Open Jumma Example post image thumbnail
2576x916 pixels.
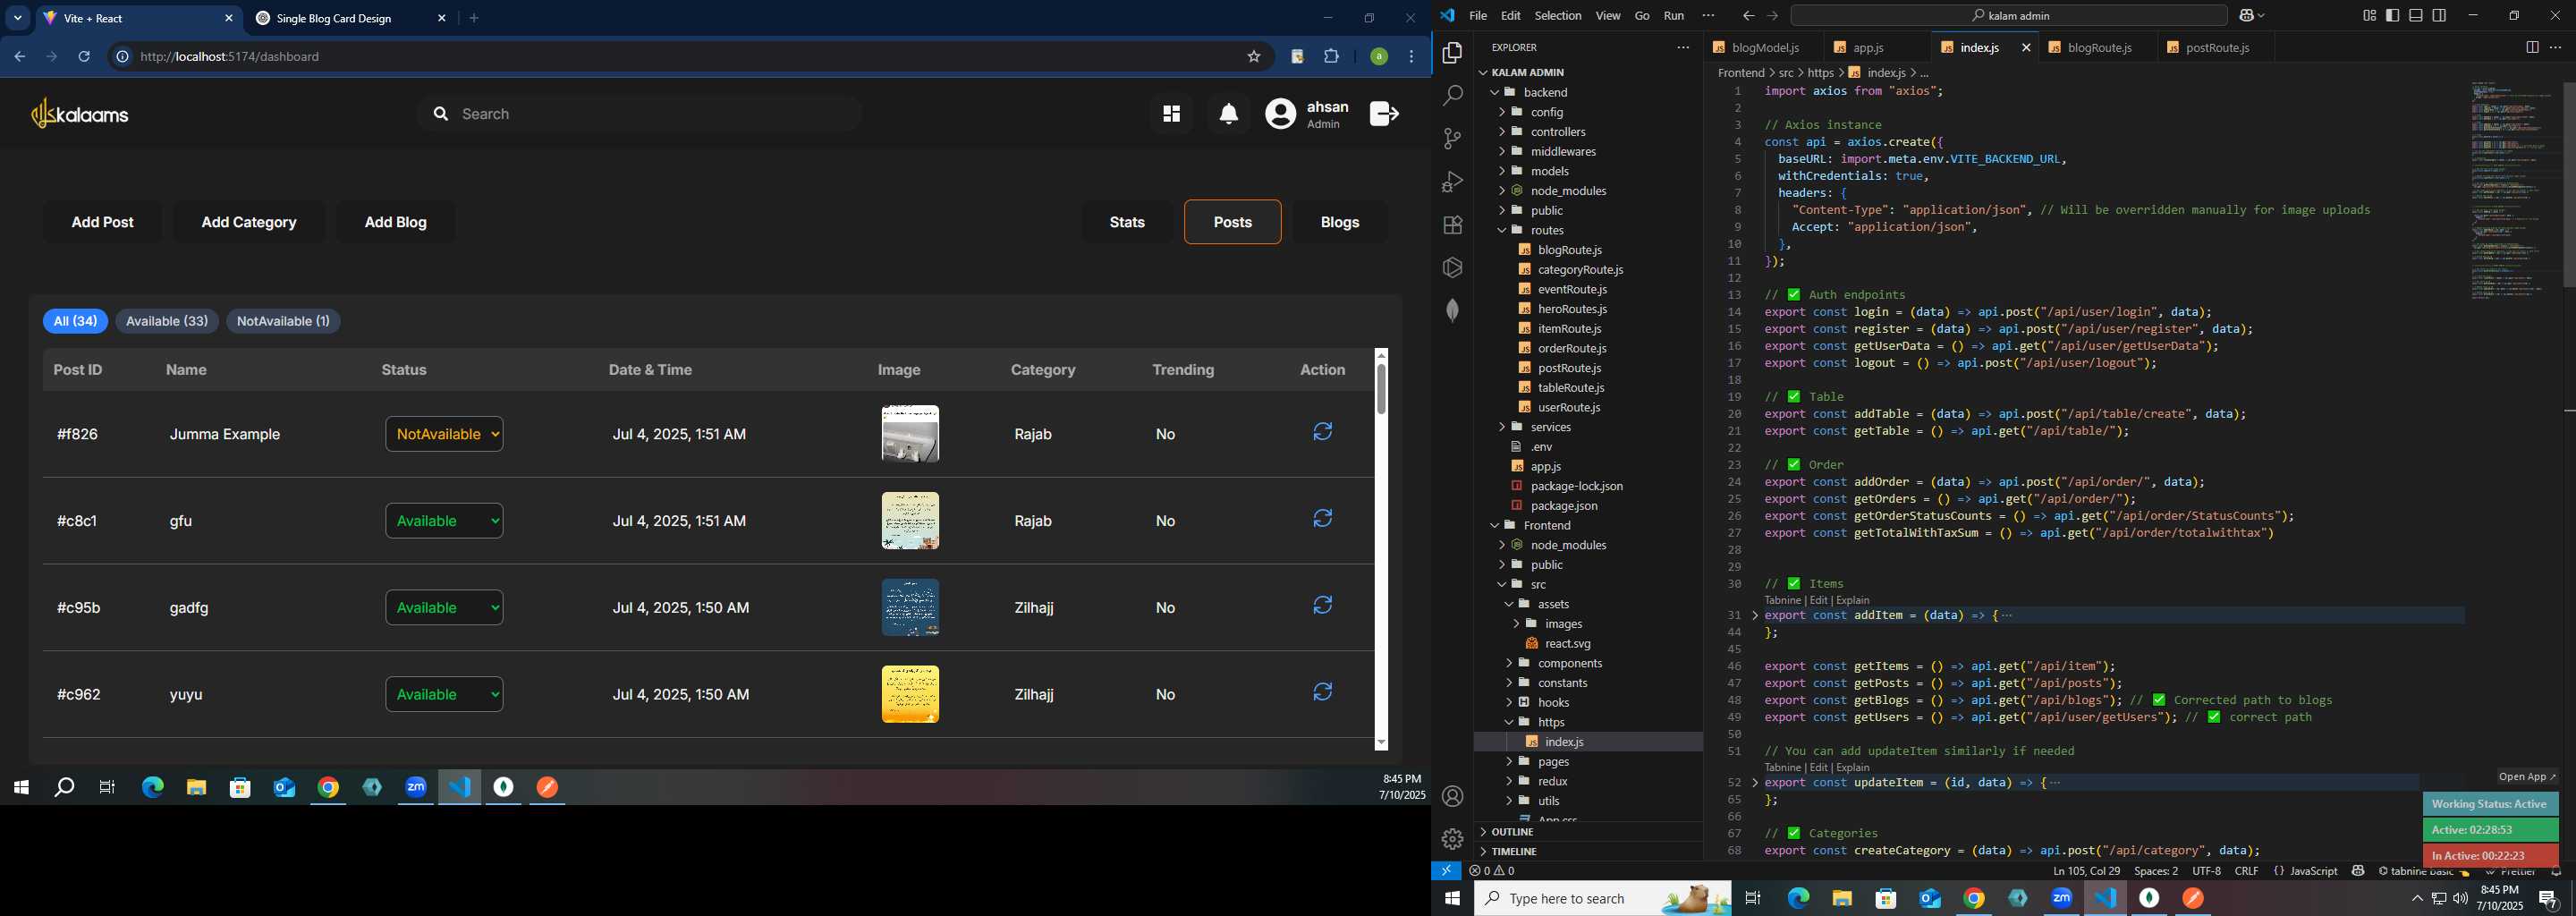point(910,434)
